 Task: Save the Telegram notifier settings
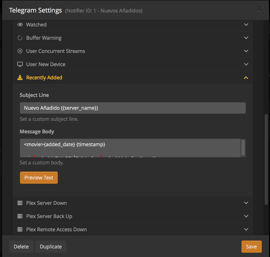(251, 247)
